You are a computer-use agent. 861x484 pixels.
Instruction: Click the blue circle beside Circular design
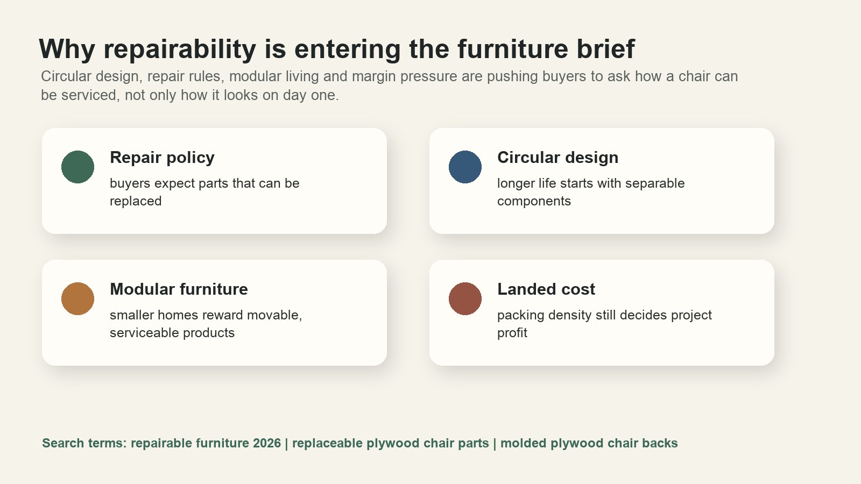(x=465, y=167)
